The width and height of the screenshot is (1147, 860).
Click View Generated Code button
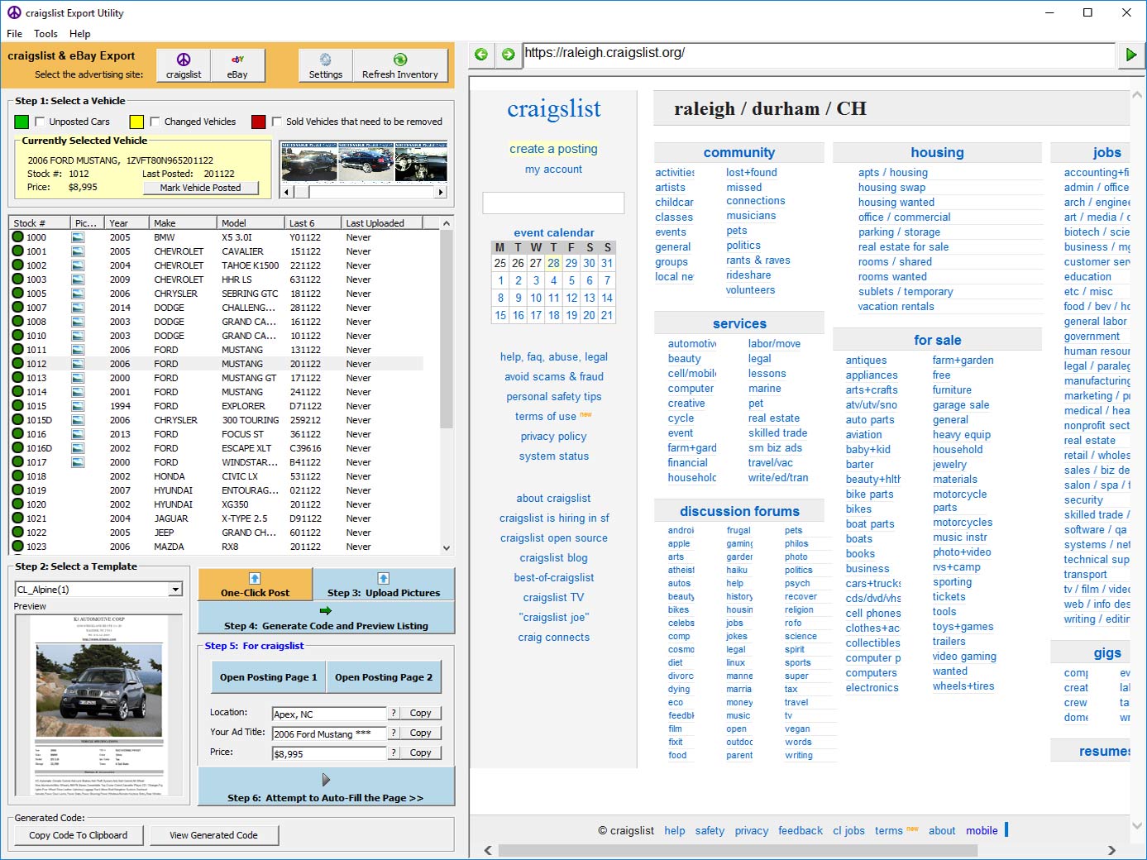point(213,835)
